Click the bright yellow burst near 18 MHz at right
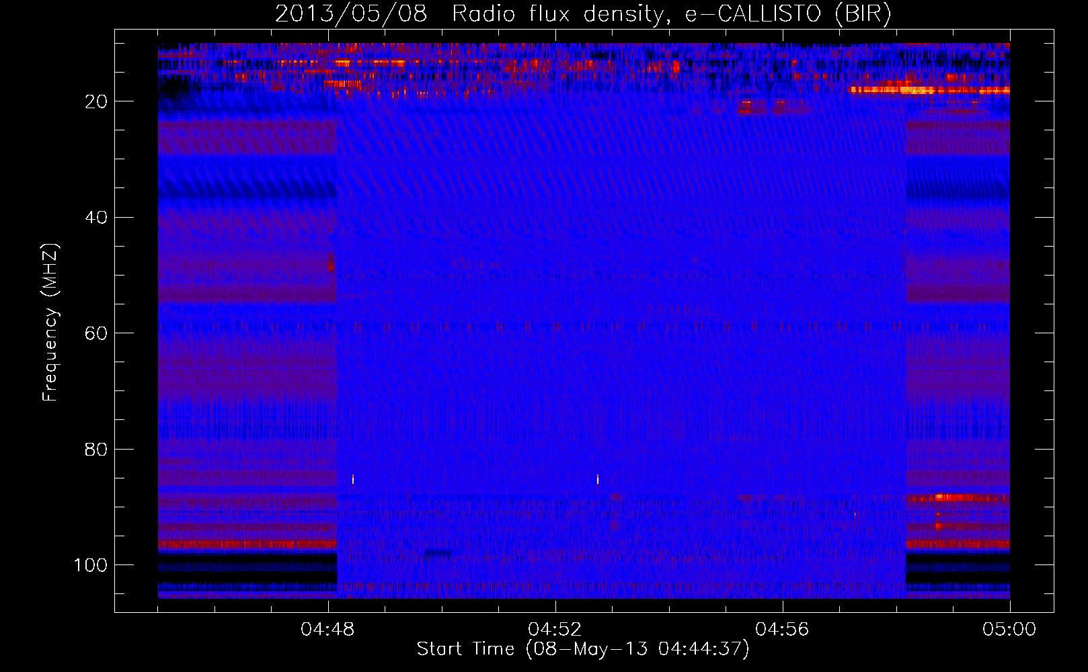 pos(929,89)
